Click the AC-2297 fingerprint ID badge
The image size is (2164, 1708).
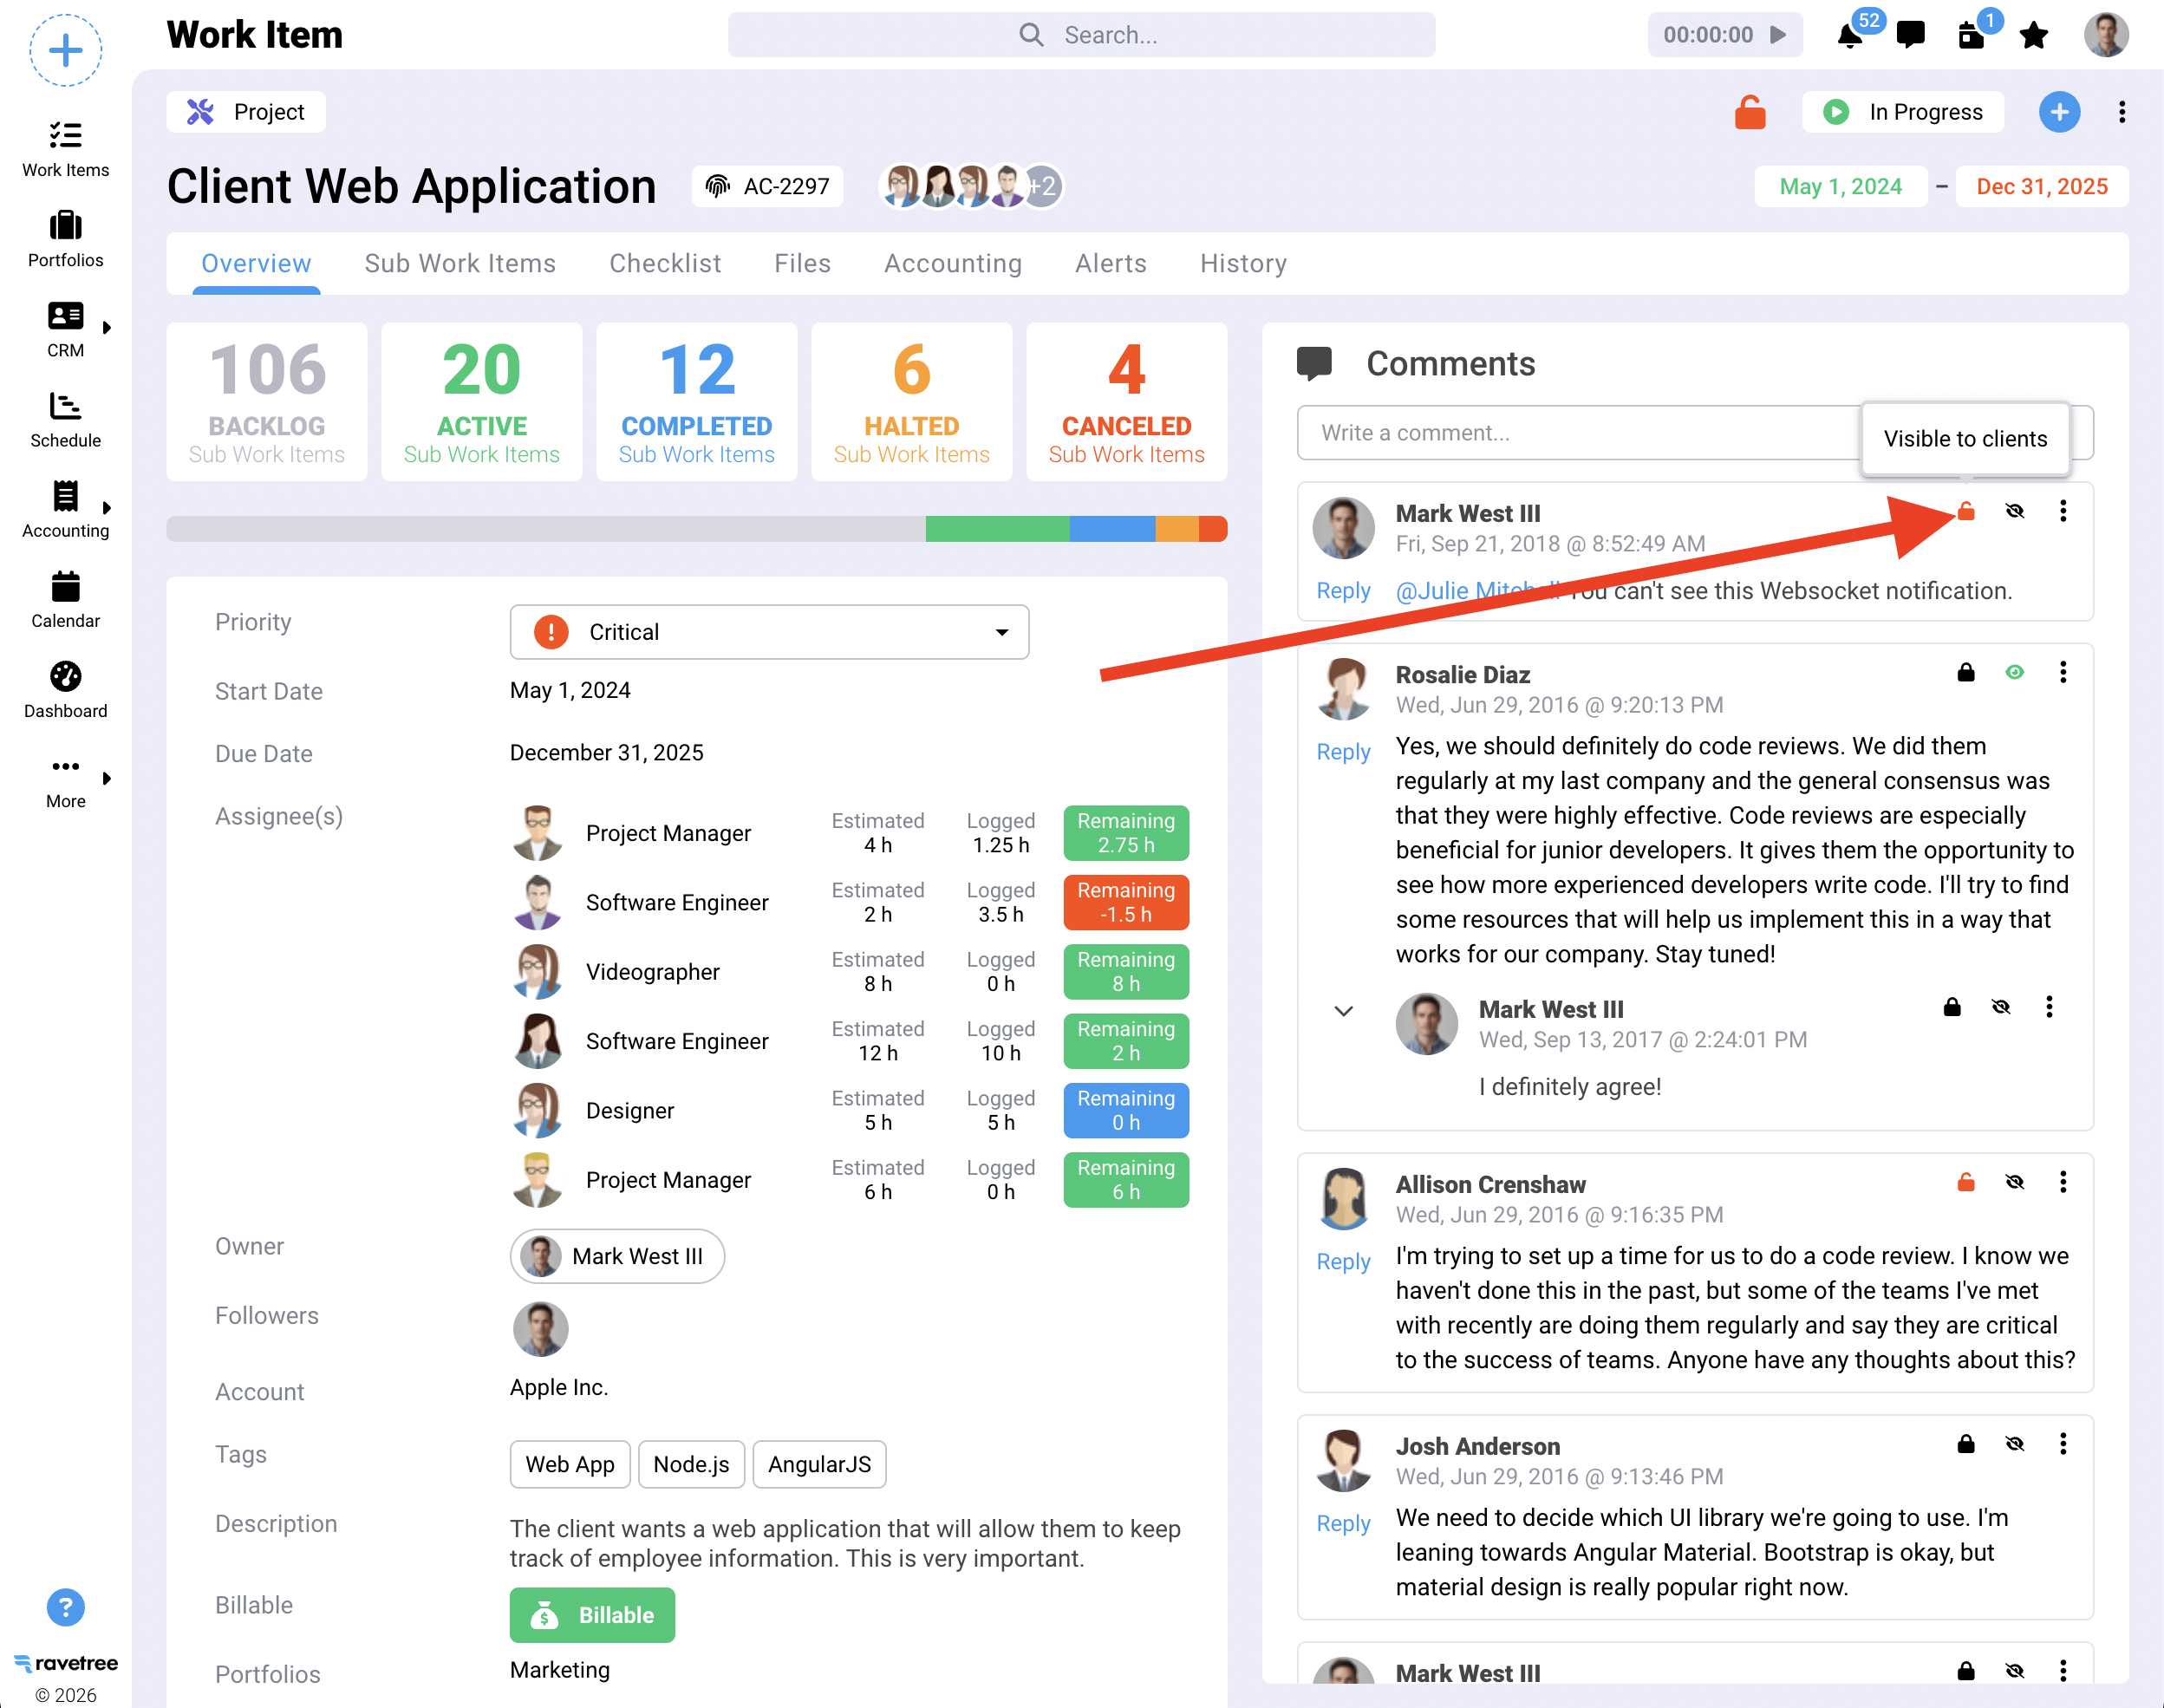coord(767,187)
